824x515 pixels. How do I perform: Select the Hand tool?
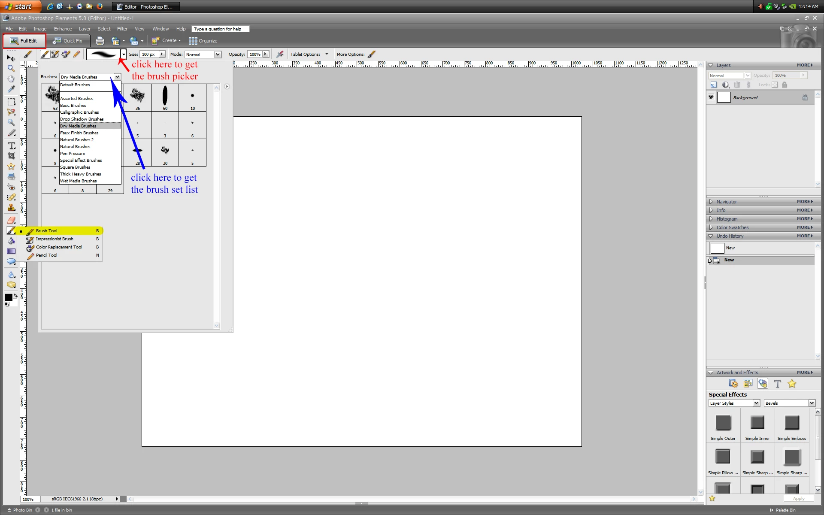pyautogui.click(x=11, y=79)
